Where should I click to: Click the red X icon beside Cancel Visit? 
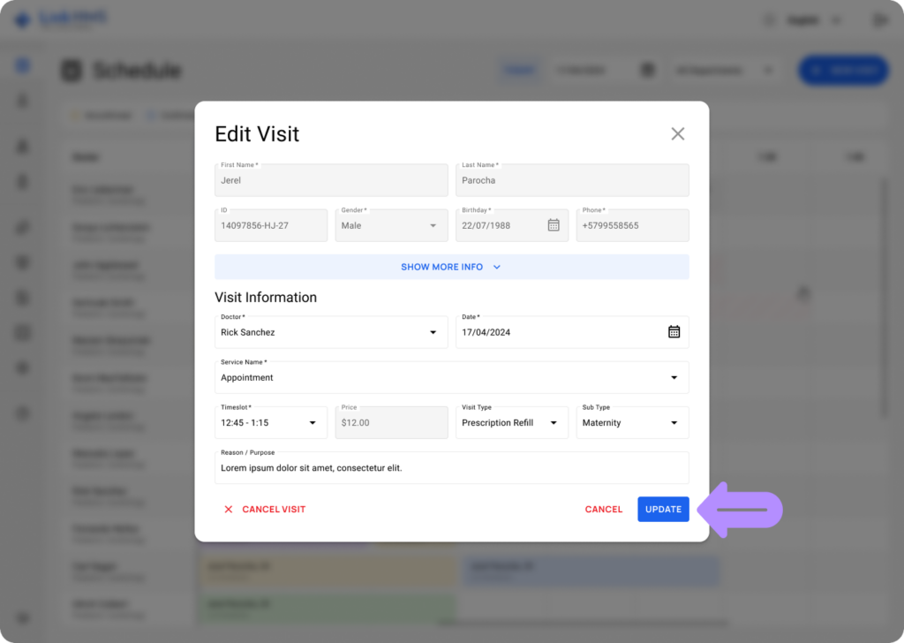click(x=228, y=509)
